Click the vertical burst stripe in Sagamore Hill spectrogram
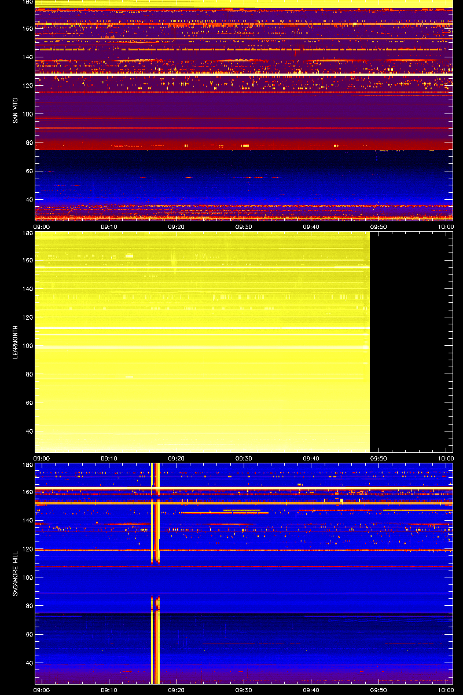This screenshot has height=695, width=463. [155, 573]
